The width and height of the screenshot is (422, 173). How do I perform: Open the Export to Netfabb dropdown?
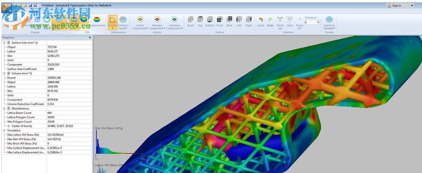pyautogui.click(x=329, y=23)
